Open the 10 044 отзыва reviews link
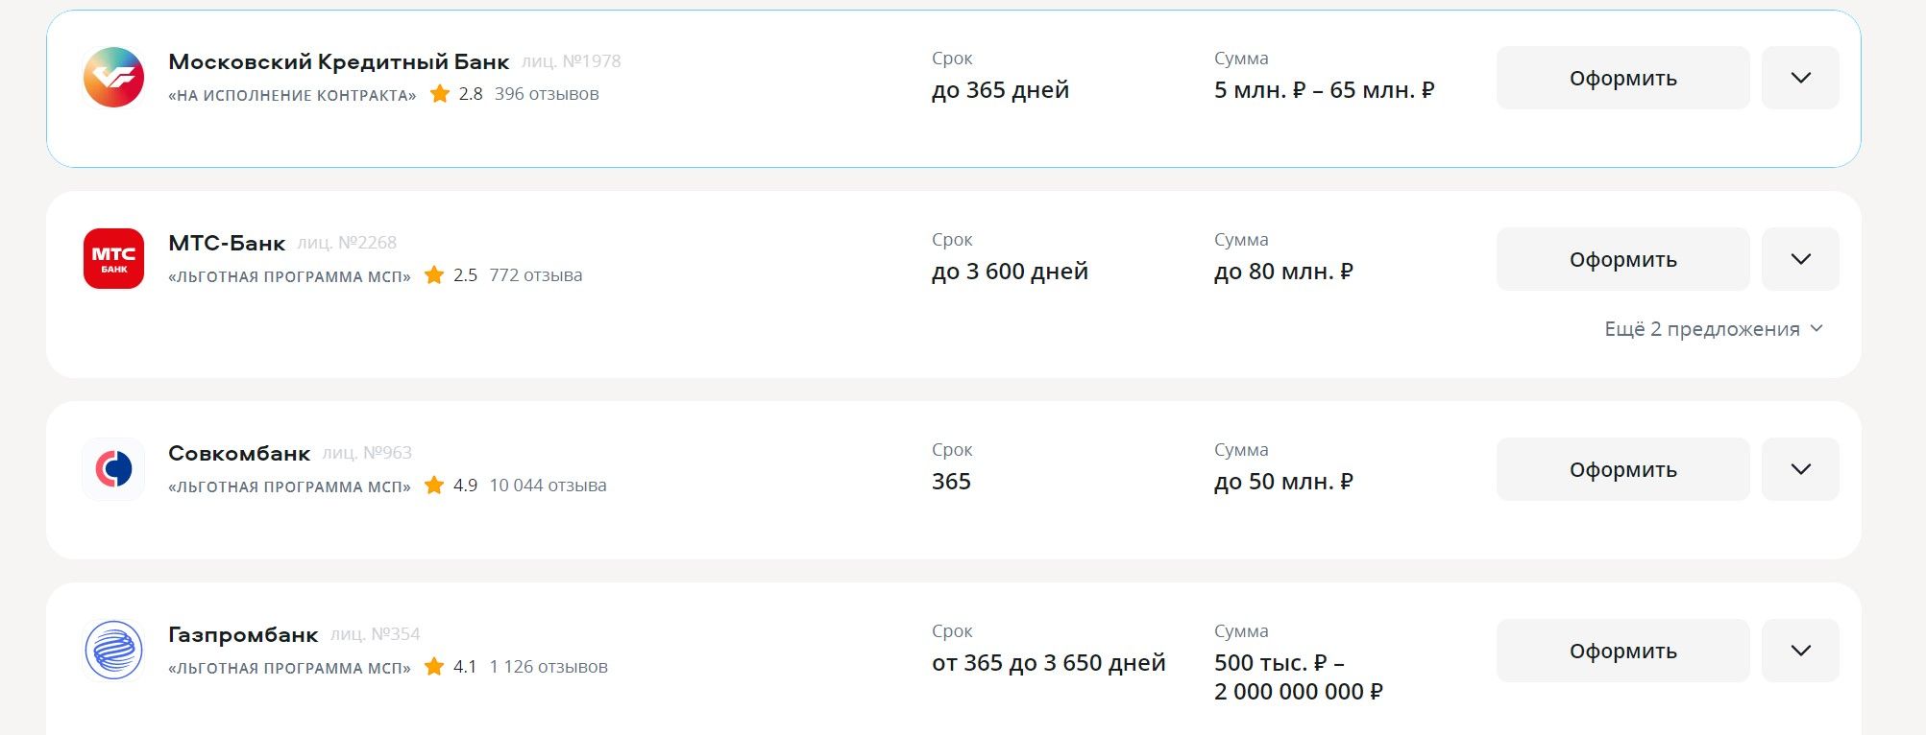The height and width of the screenshot is (735, 1926). (548, 486)
